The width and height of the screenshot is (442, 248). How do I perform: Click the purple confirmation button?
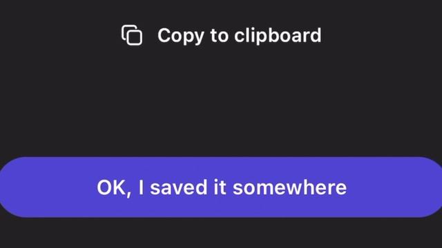[221, 187]
